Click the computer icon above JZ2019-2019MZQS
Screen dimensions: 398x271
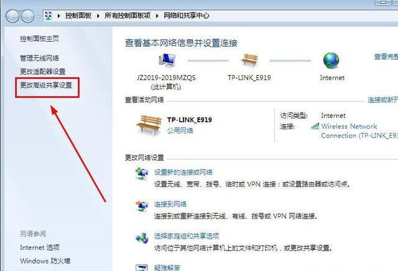(167, 60)
